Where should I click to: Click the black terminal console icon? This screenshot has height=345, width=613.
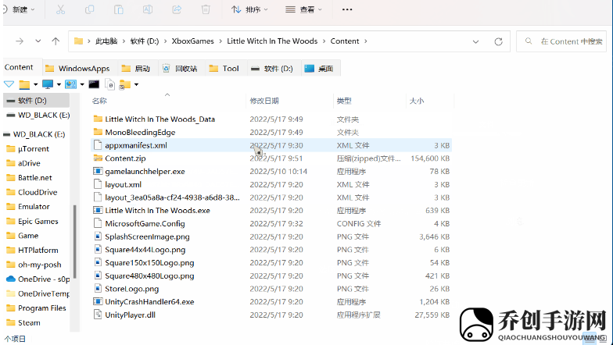[94, 84]
